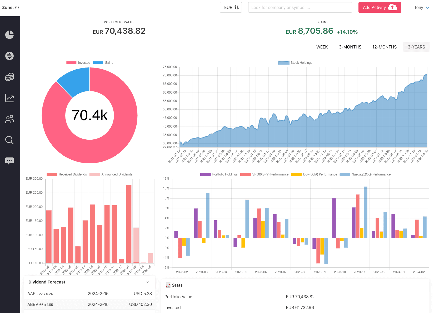The height and width of the screenshot is (313, 434).
Task: Open the dividends coins section in sidebar
Action: pyautogui.click(x=9, y=77)
